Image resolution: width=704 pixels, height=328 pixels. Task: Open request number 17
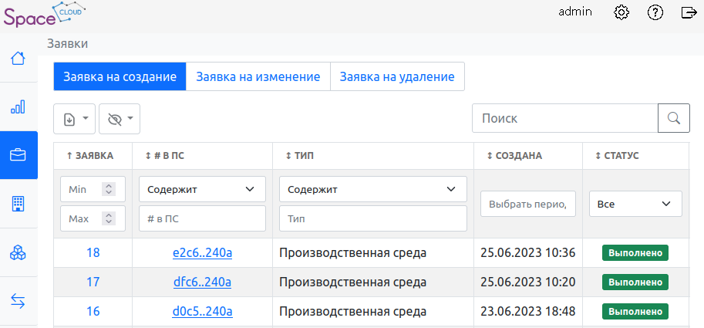93,282
